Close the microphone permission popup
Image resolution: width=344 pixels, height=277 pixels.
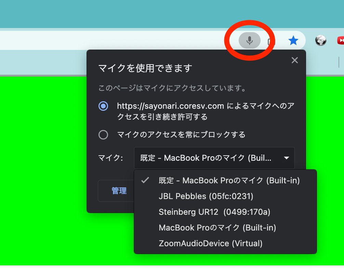click(295, 60)
